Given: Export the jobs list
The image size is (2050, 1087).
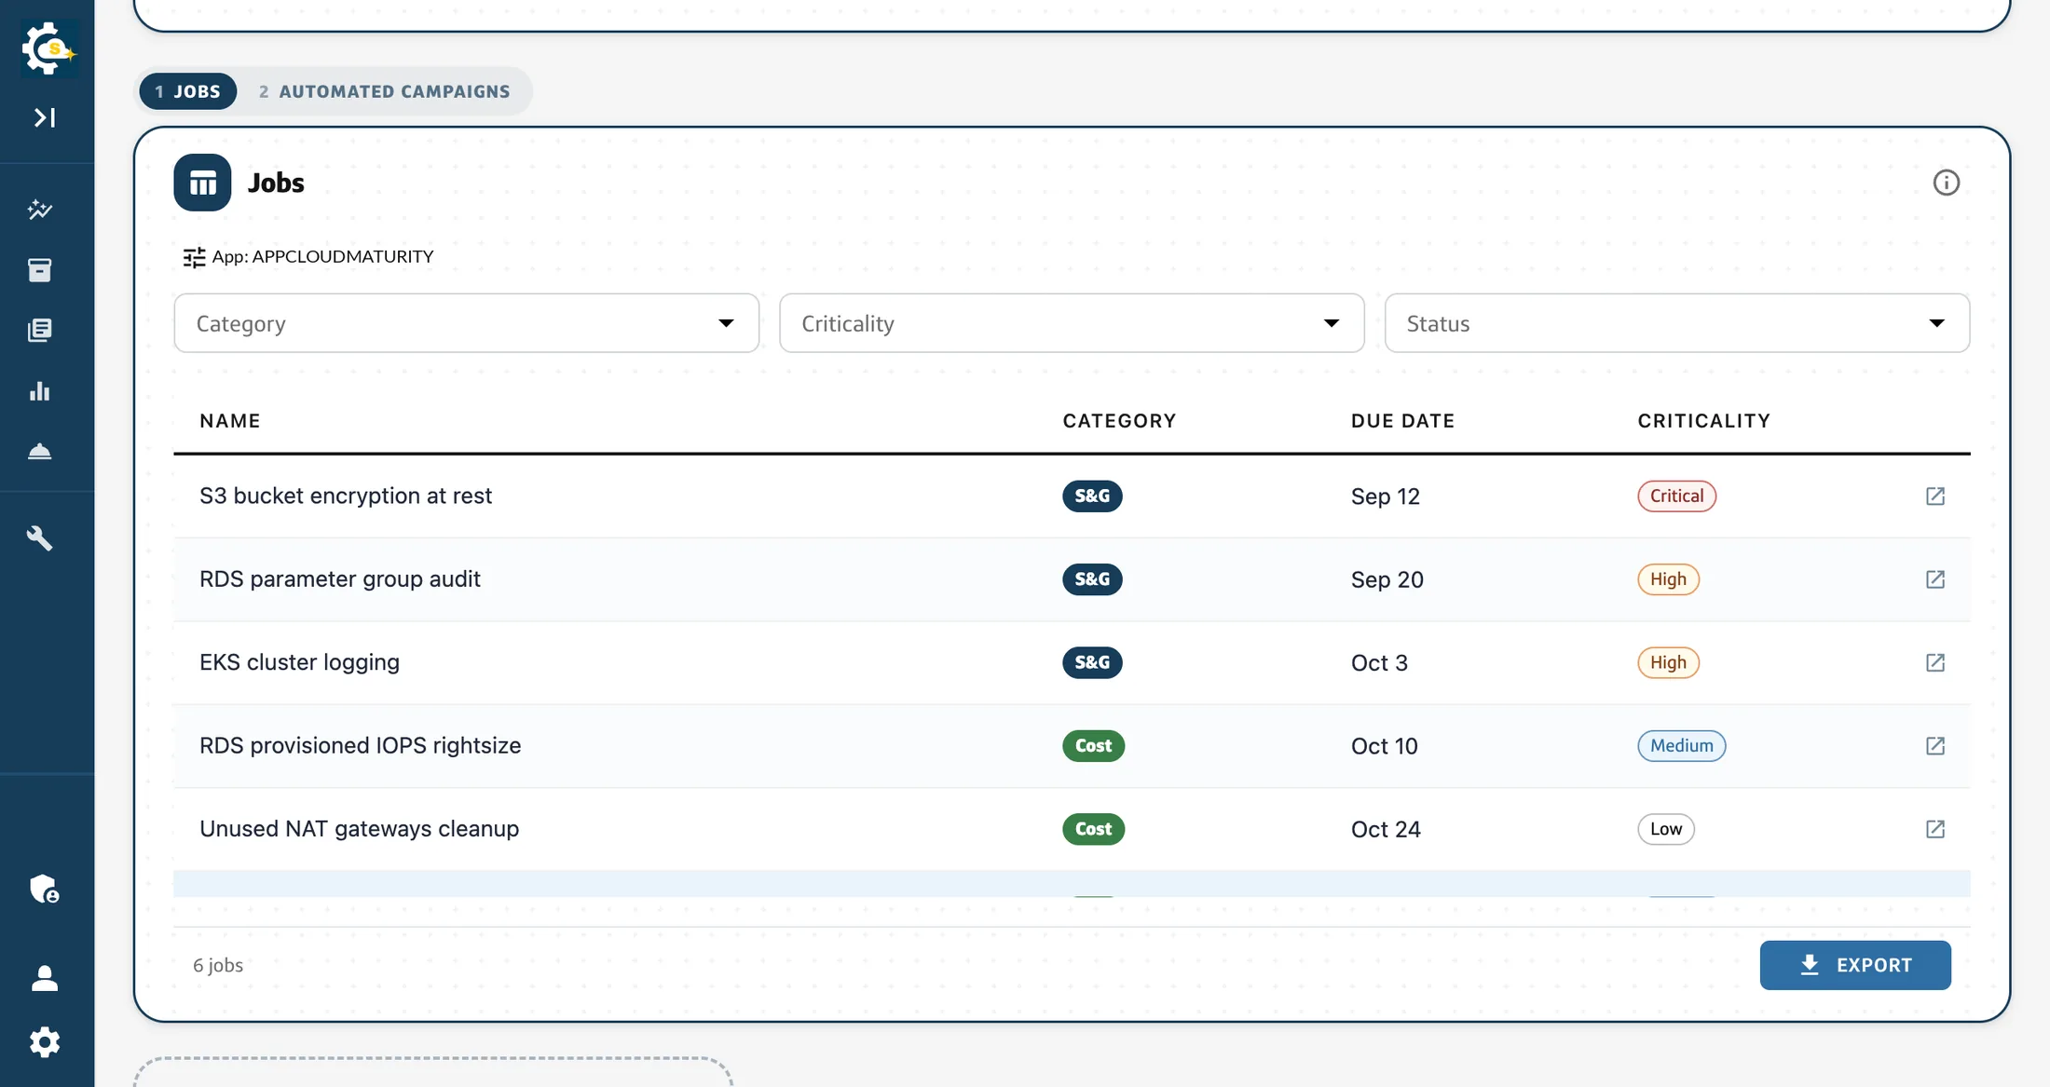Looking at the screenshot, I should coord(1855,965).
